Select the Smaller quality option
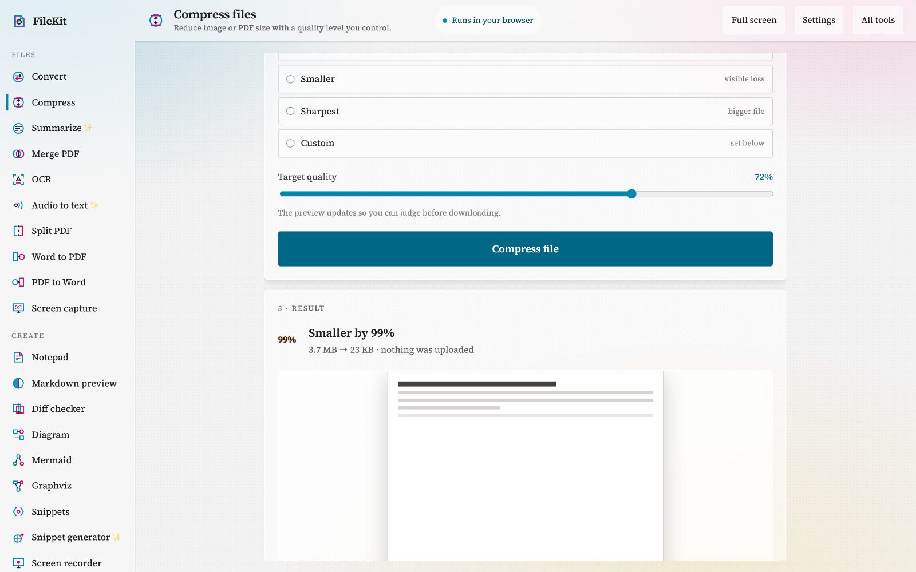The width and height of the screenshot is (916, 572). tap(525, 79)
